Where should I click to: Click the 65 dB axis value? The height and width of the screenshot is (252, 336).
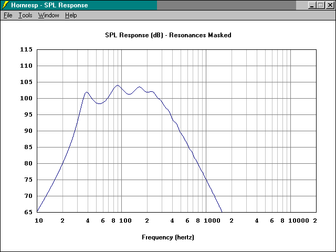(28, 212)
